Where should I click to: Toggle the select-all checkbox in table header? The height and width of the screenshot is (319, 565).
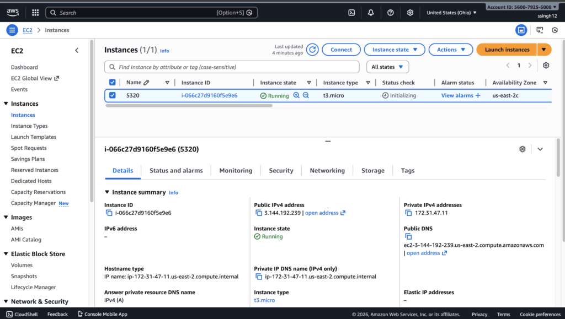pyautogui.click(x=113, y=83)
